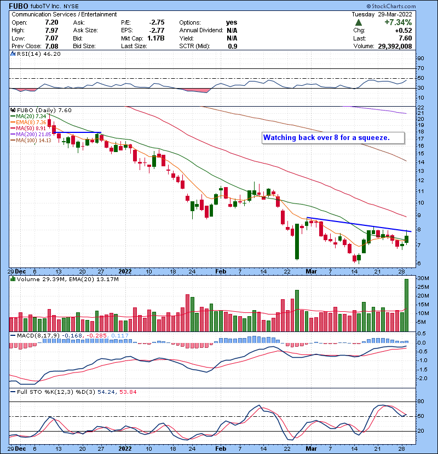This screenshot has height=454, width=438.
Task: Click the StockCharts.com copyright label
Action: click(x=391, y=6)
